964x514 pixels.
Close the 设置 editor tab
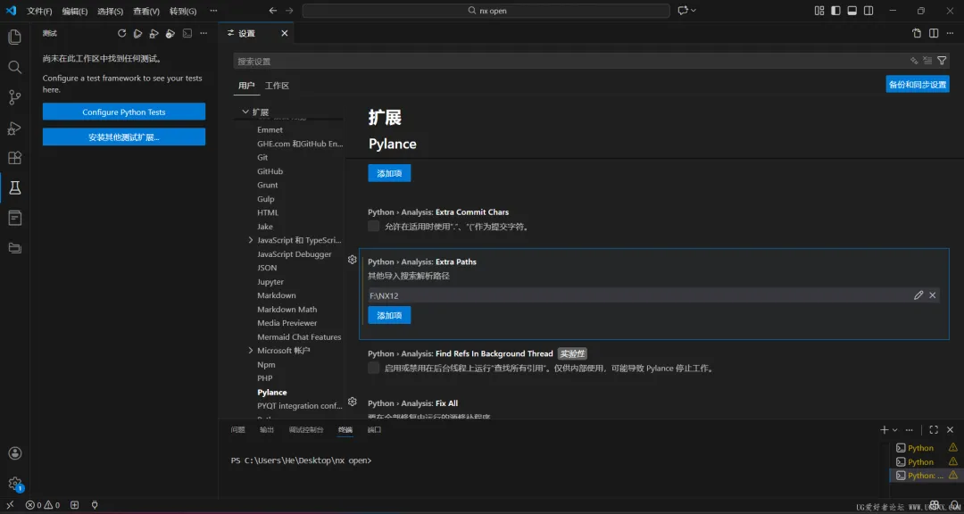pyautogui.click(x=284, y=33)
